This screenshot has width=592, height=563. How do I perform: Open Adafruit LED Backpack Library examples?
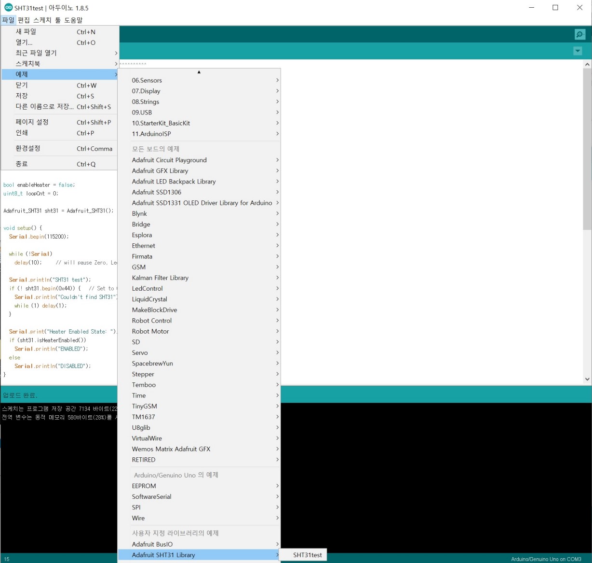tap(199, 182)
